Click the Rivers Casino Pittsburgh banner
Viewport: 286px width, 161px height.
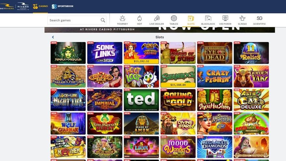pos(160,30)
